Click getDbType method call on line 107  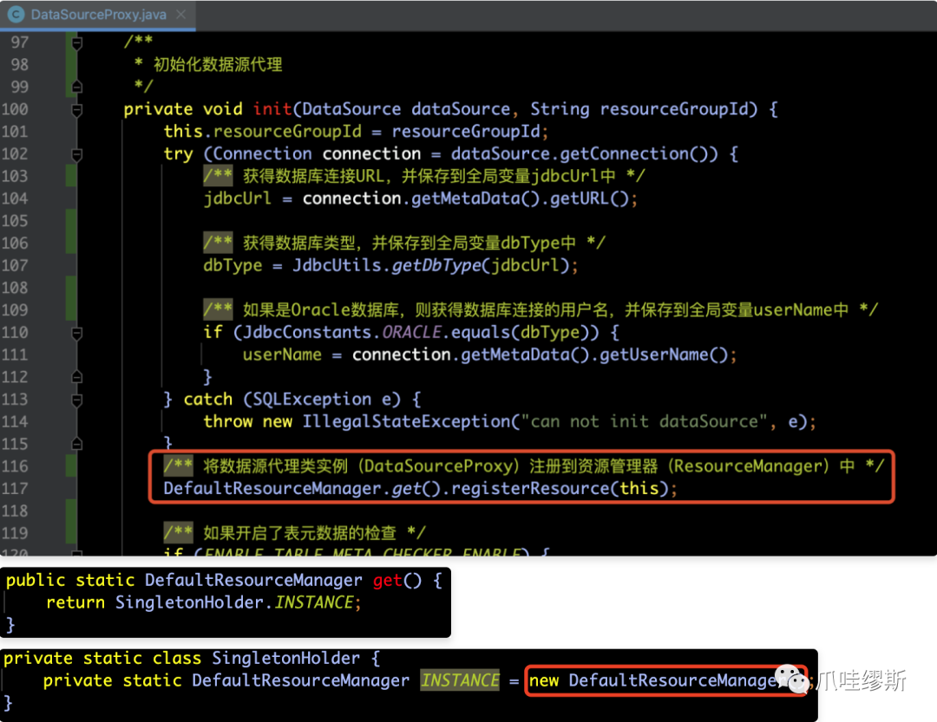tap(436, 265)
